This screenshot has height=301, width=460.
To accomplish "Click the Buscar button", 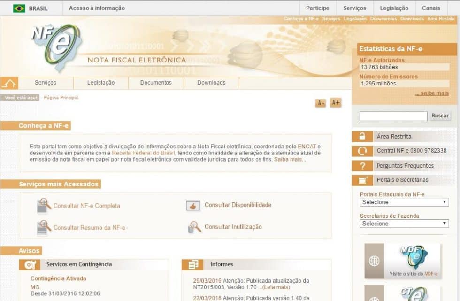I will tap(440, 116).
